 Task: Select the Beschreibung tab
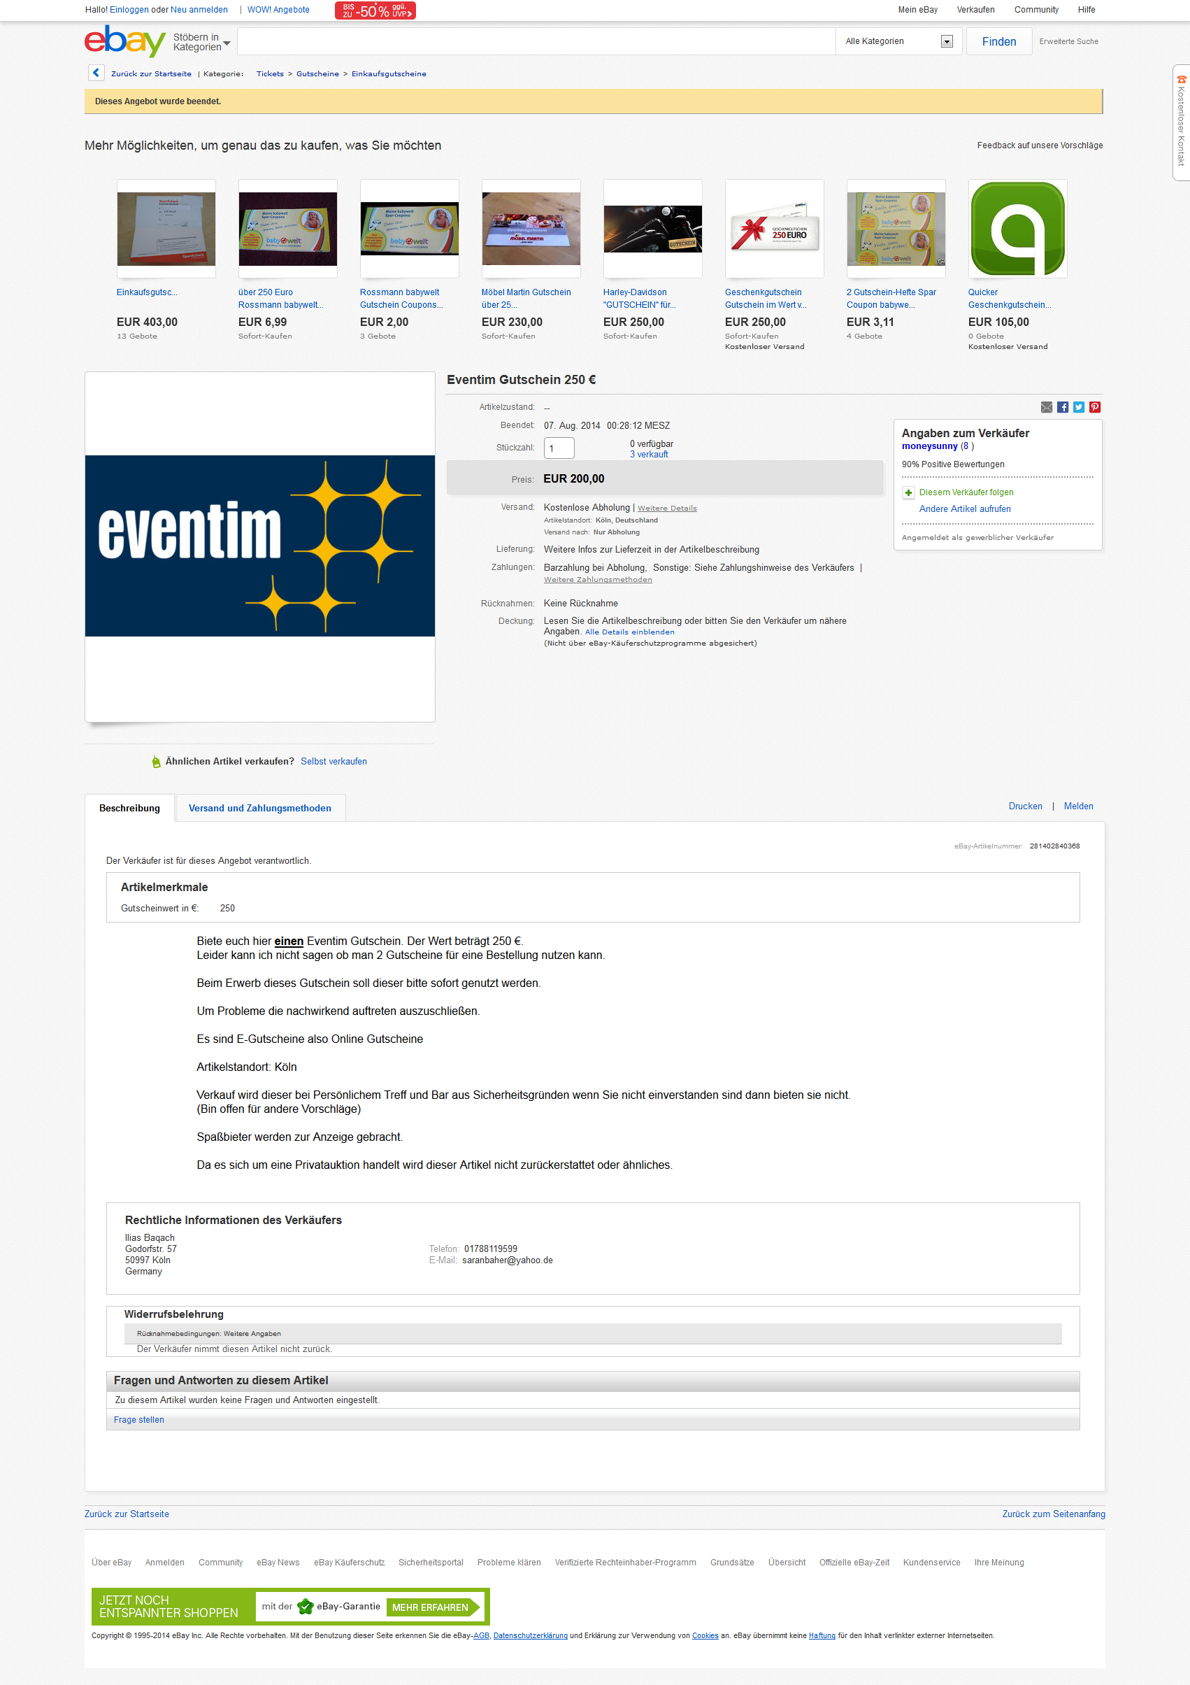[x=129, y=808]
